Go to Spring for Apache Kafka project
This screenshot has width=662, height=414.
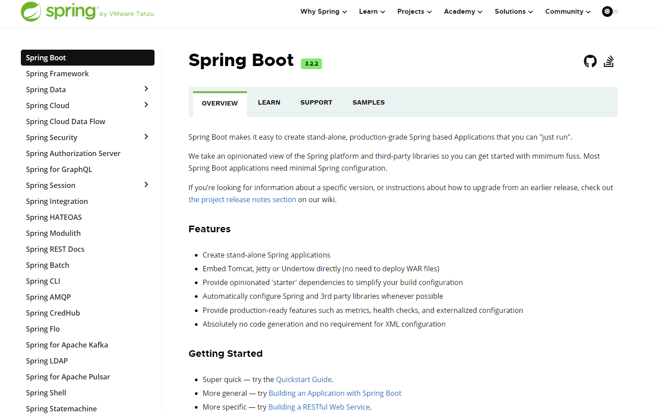tap(67, 345)
